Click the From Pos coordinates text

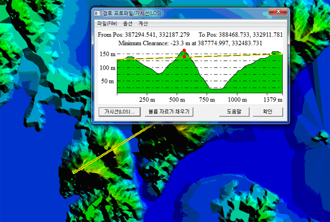point(143,35)
